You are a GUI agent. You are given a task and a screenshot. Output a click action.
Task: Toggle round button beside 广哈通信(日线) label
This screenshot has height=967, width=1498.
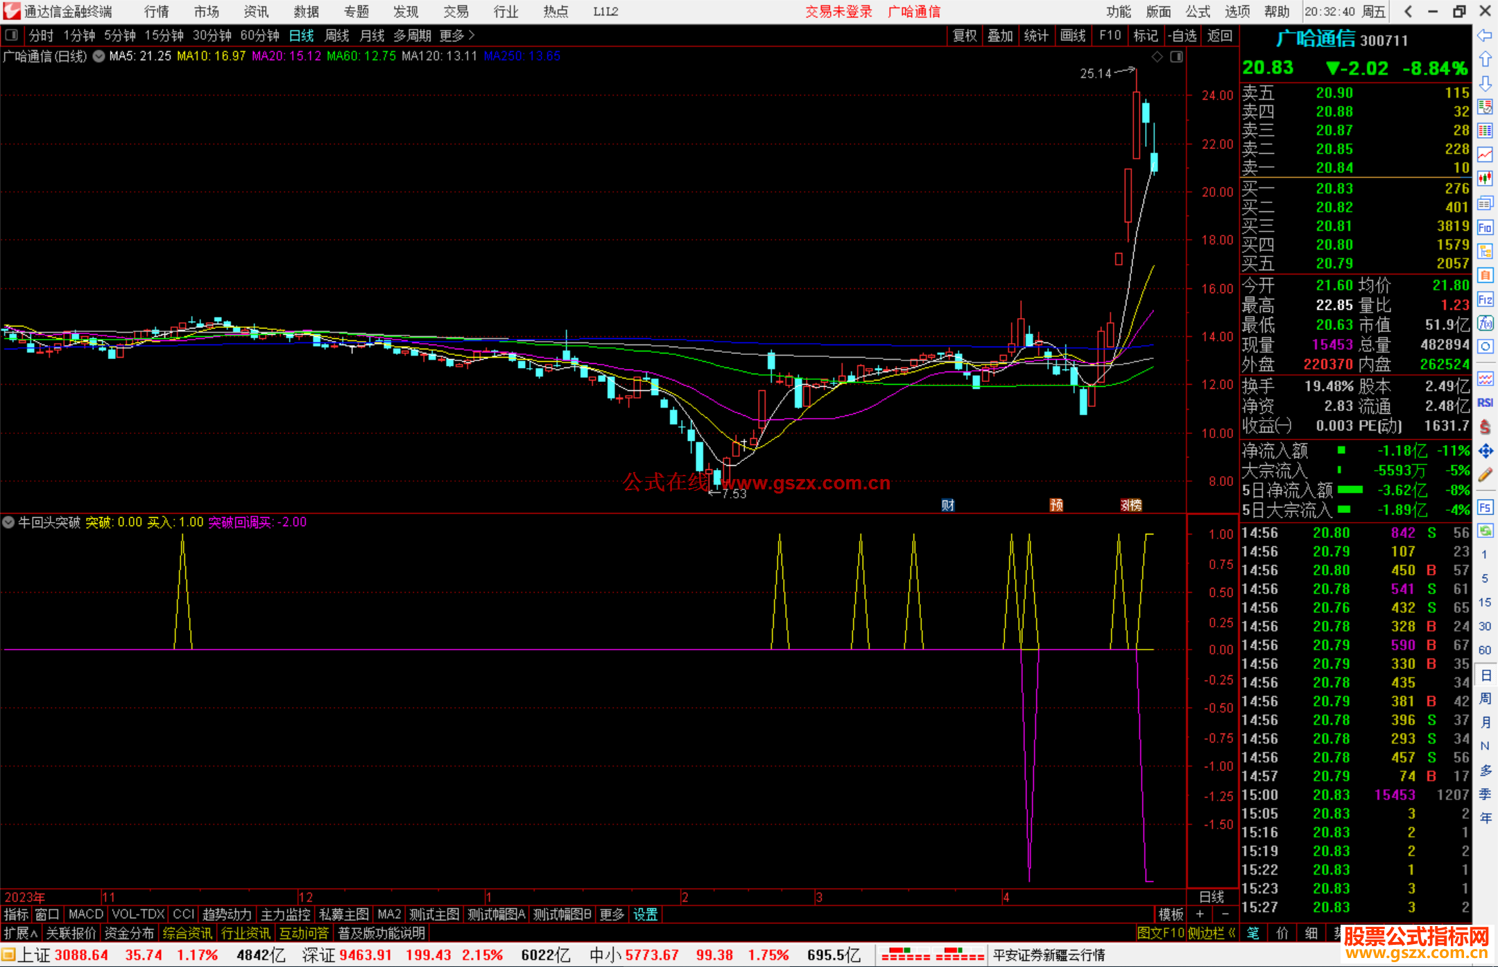(99, 56)
